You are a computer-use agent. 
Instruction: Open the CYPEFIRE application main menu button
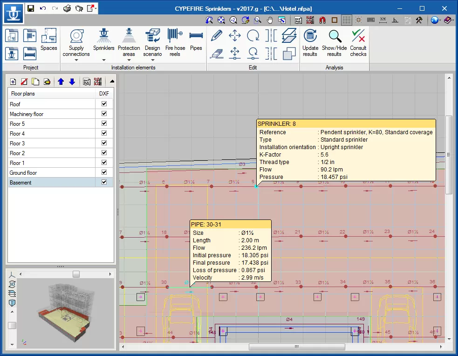[14, 13]
